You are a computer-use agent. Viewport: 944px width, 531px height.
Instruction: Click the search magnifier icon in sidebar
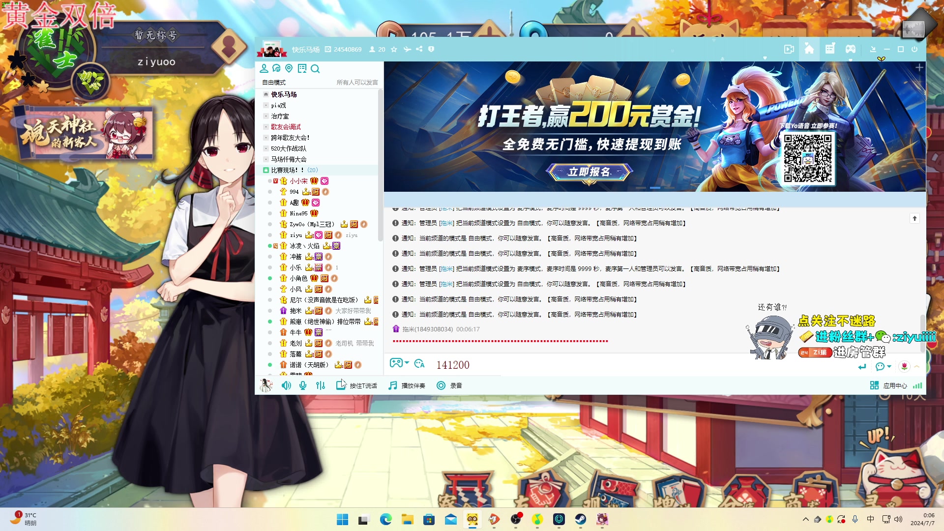[x=315, y=69]
